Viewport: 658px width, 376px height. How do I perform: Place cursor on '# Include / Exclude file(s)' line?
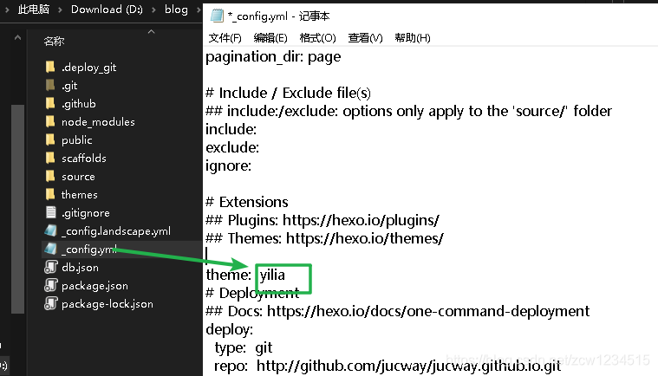pos(289,93)
